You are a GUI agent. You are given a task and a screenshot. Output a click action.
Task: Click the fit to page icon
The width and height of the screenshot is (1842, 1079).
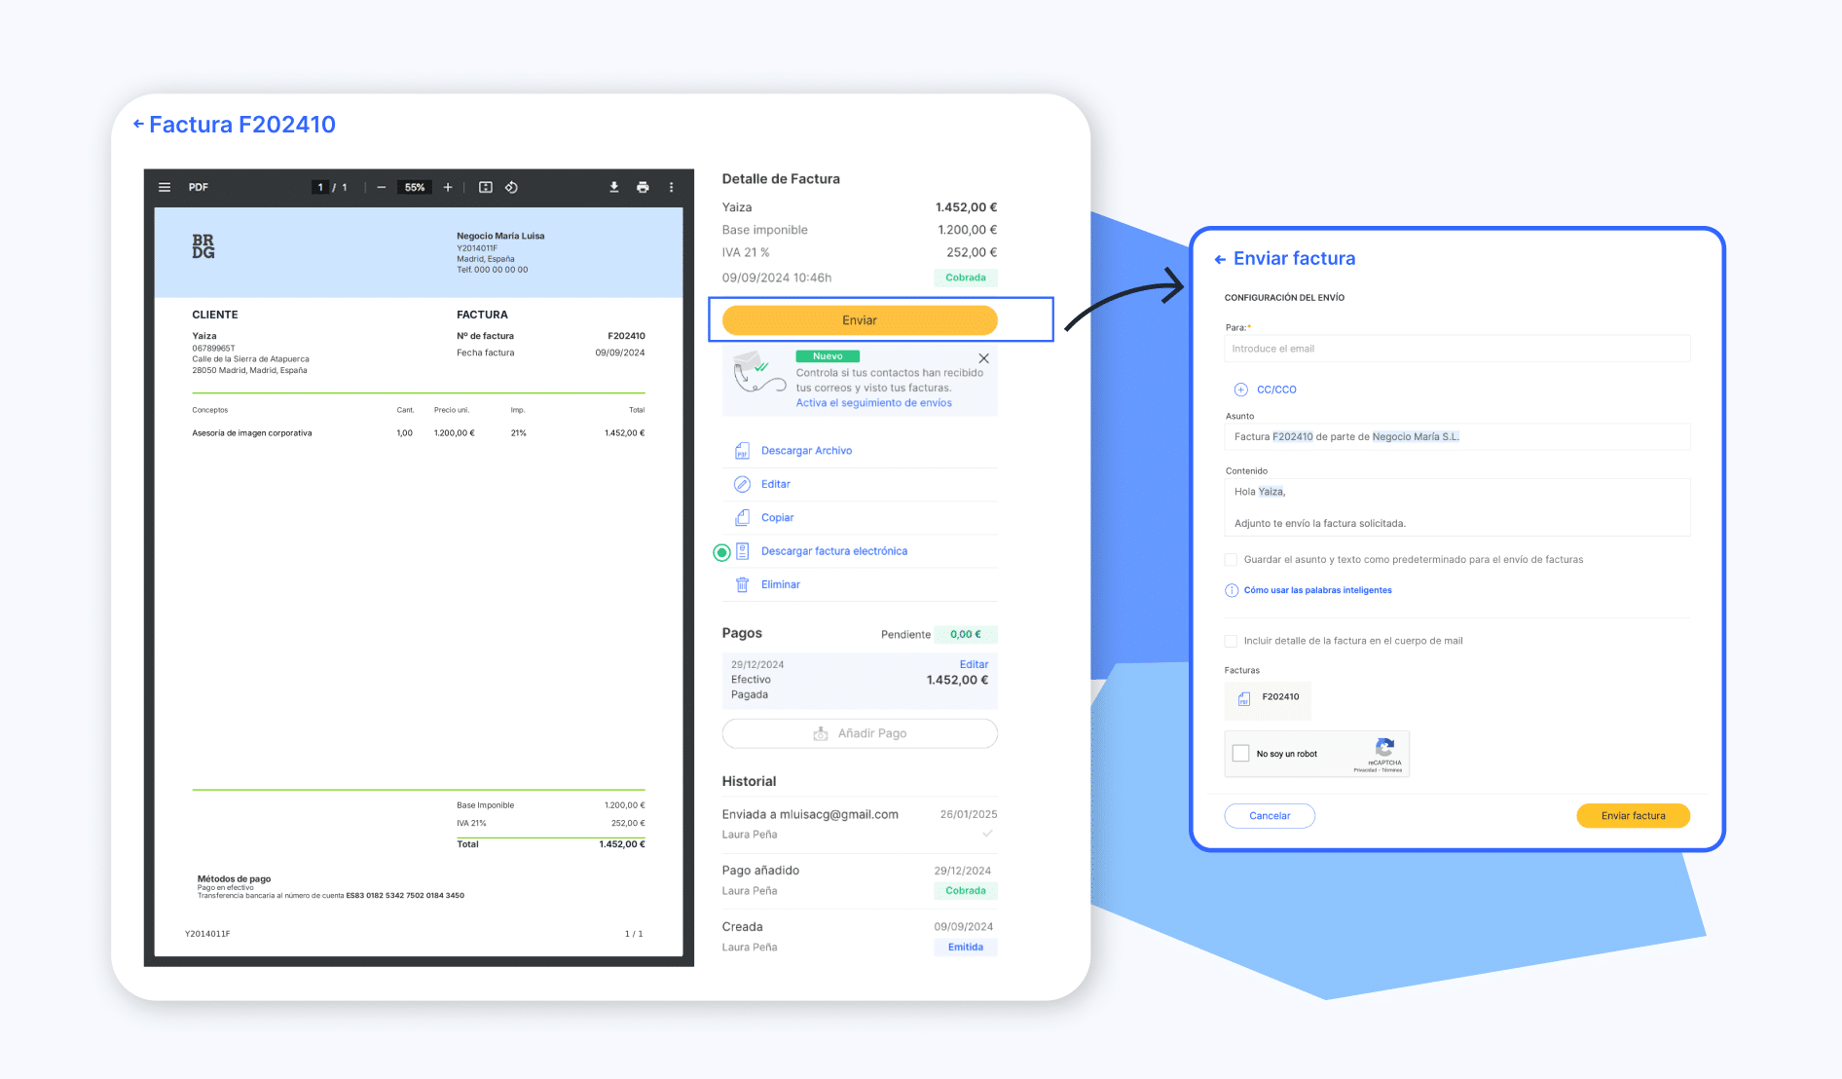[486, 187]
